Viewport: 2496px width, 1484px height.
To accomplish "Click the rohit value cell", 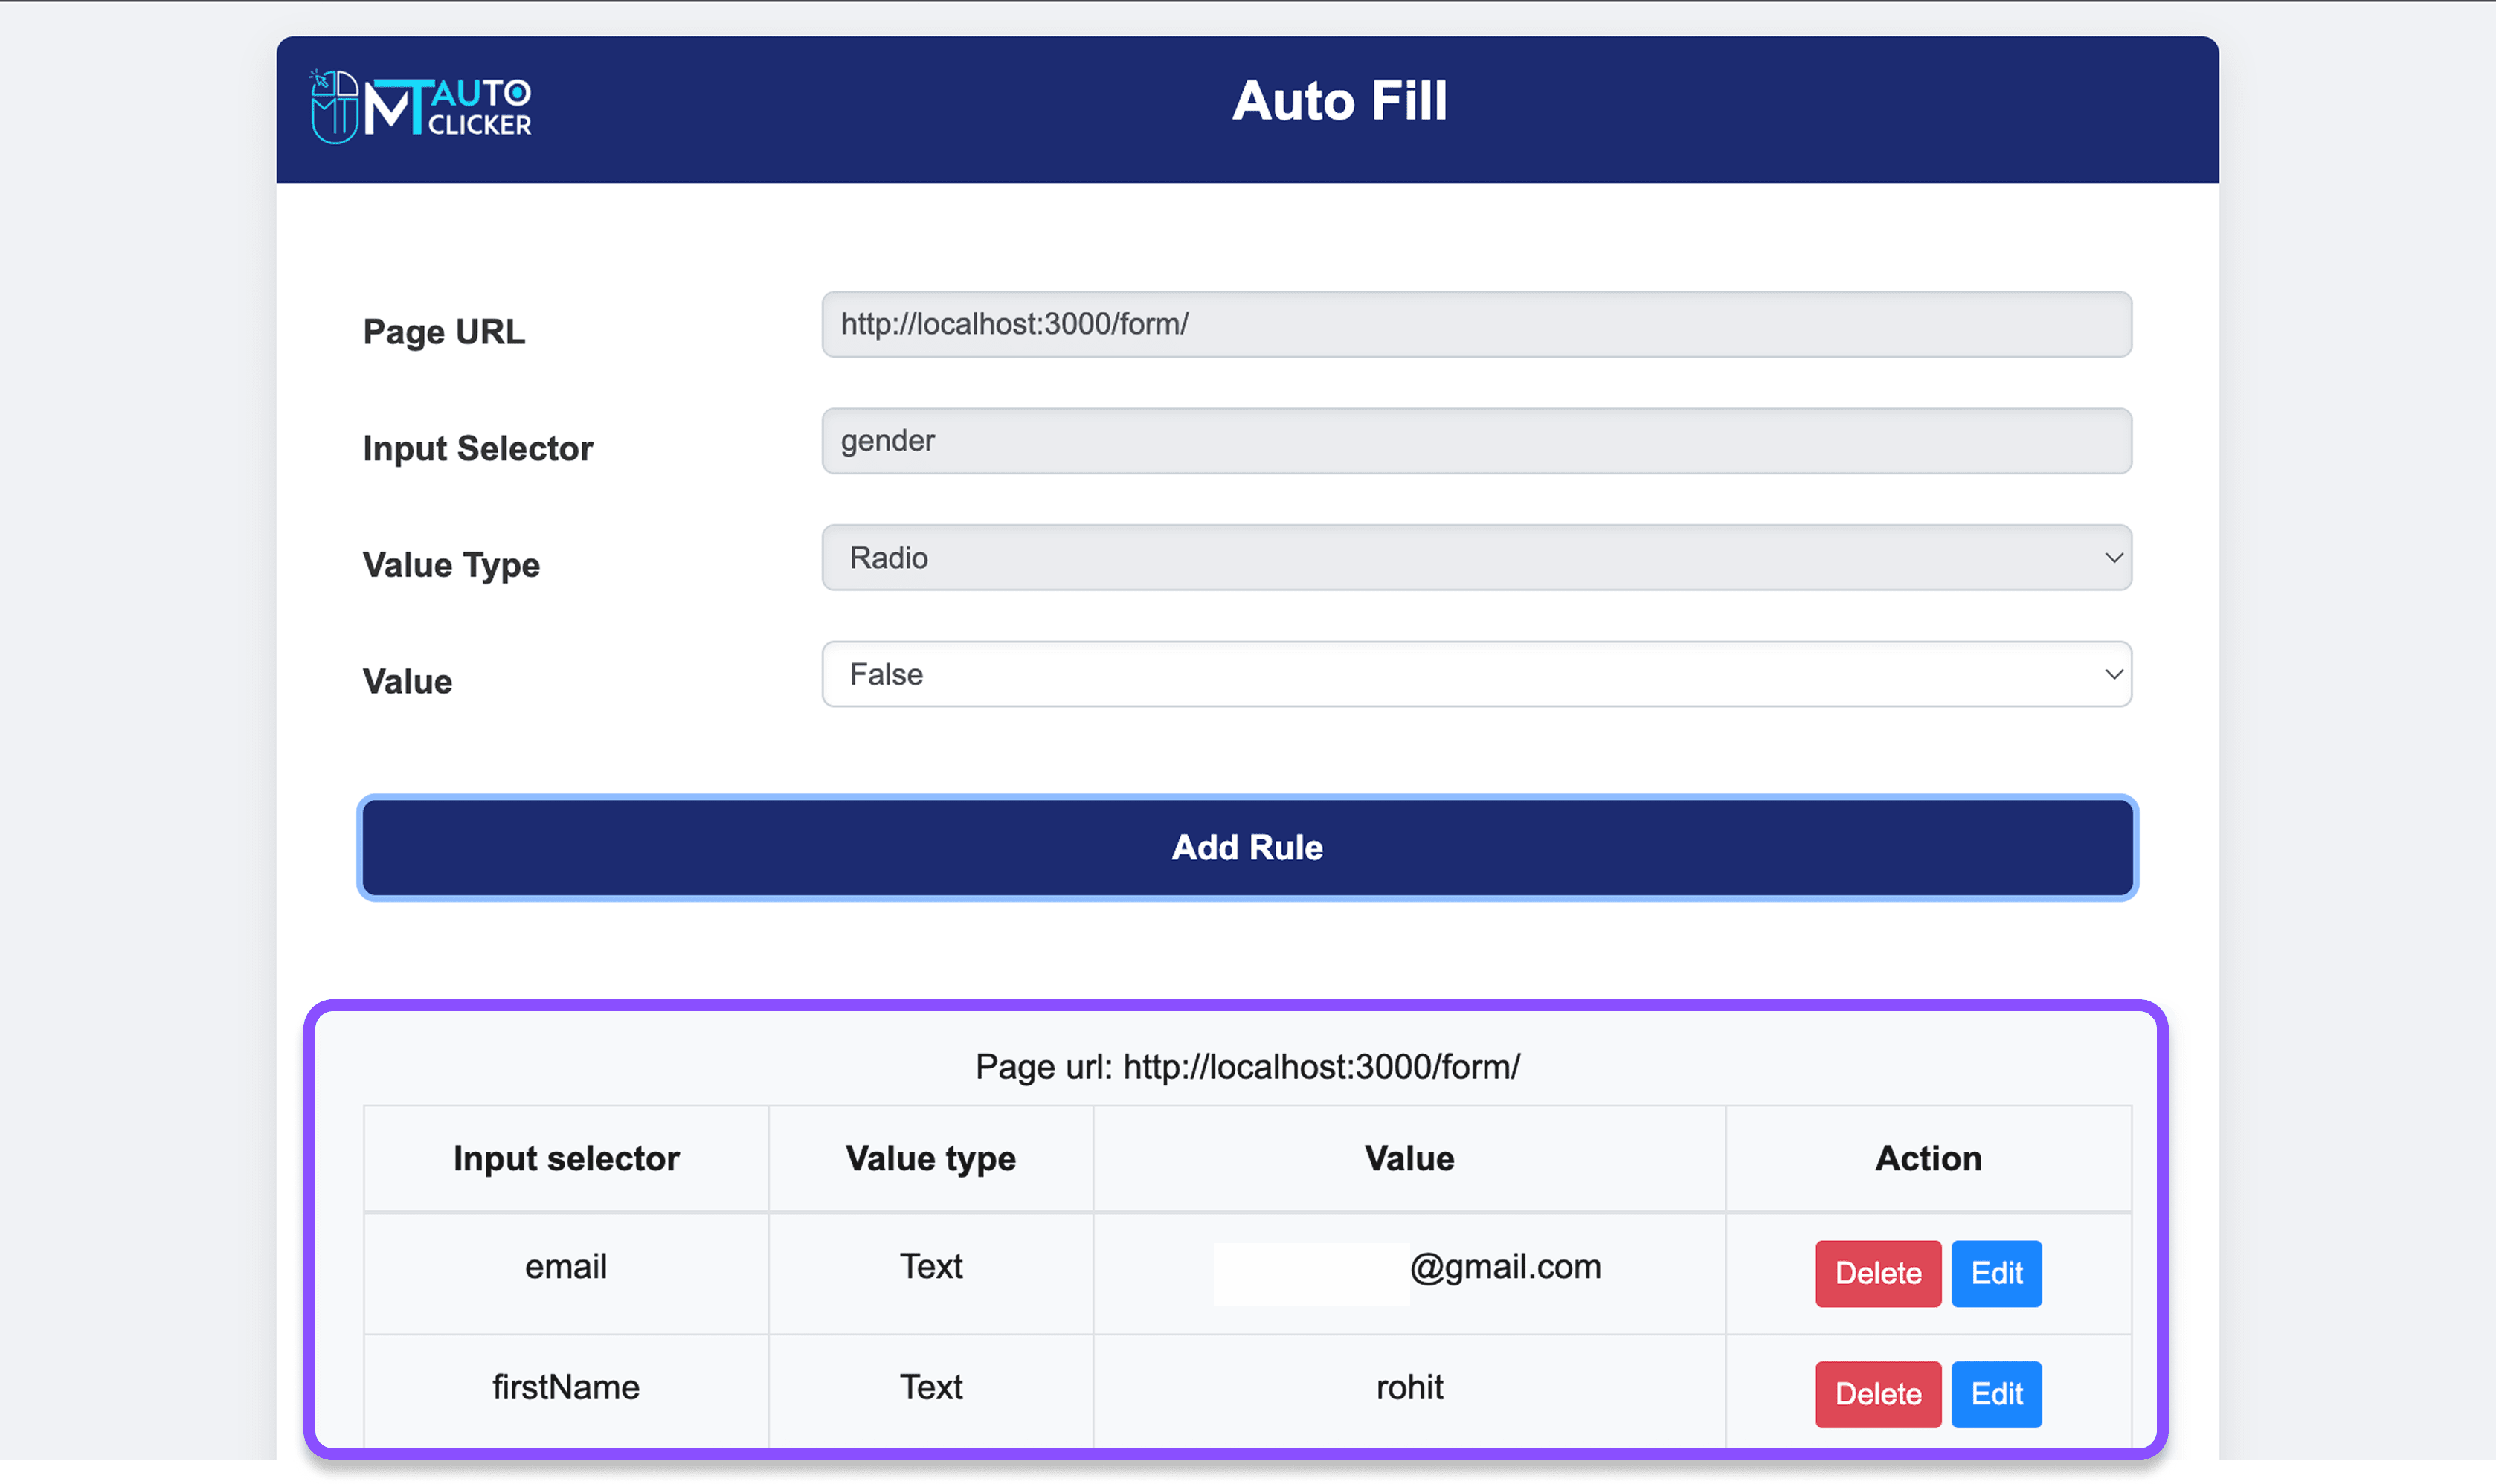I will pos(1409,1388).
